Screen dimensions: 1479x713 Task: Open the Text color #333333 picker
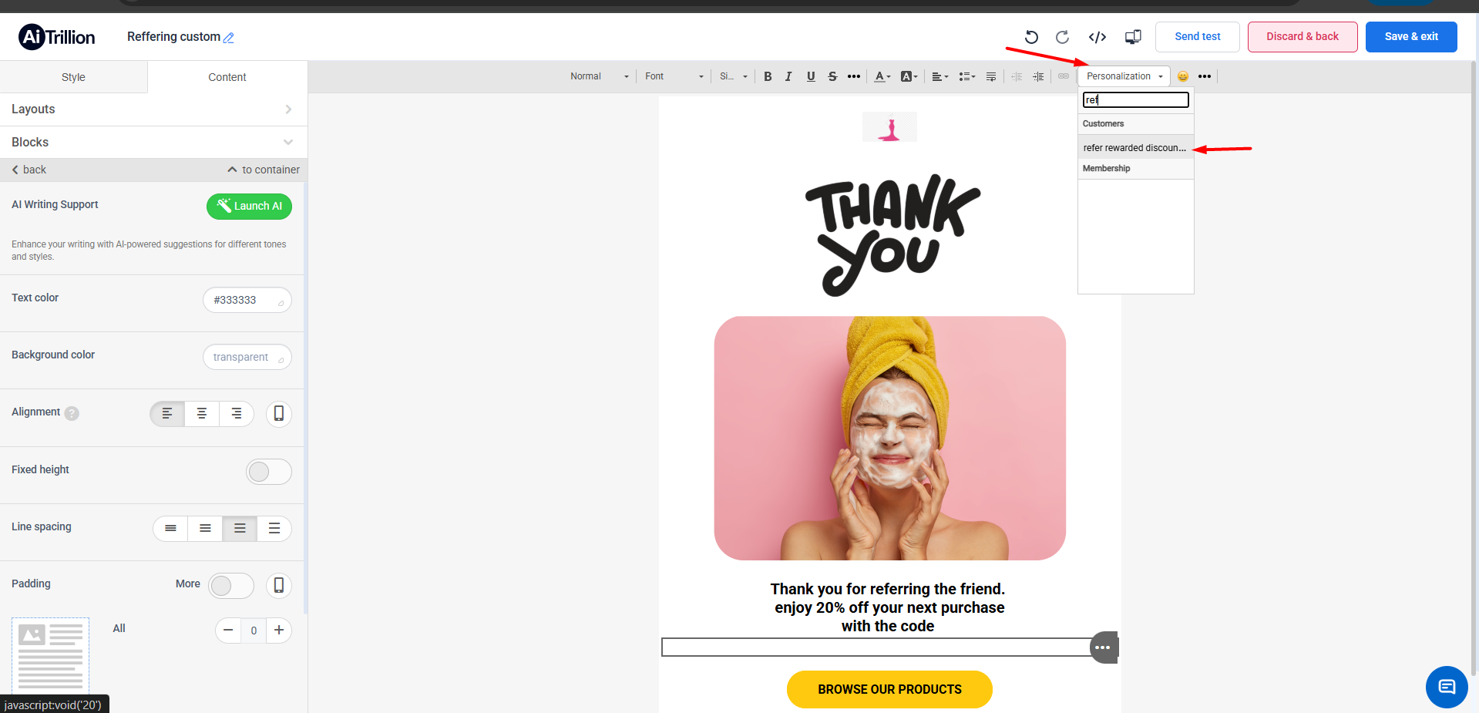(247, 300)
